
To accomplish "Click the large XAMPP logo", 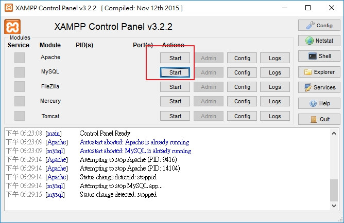I will point(12,27).
